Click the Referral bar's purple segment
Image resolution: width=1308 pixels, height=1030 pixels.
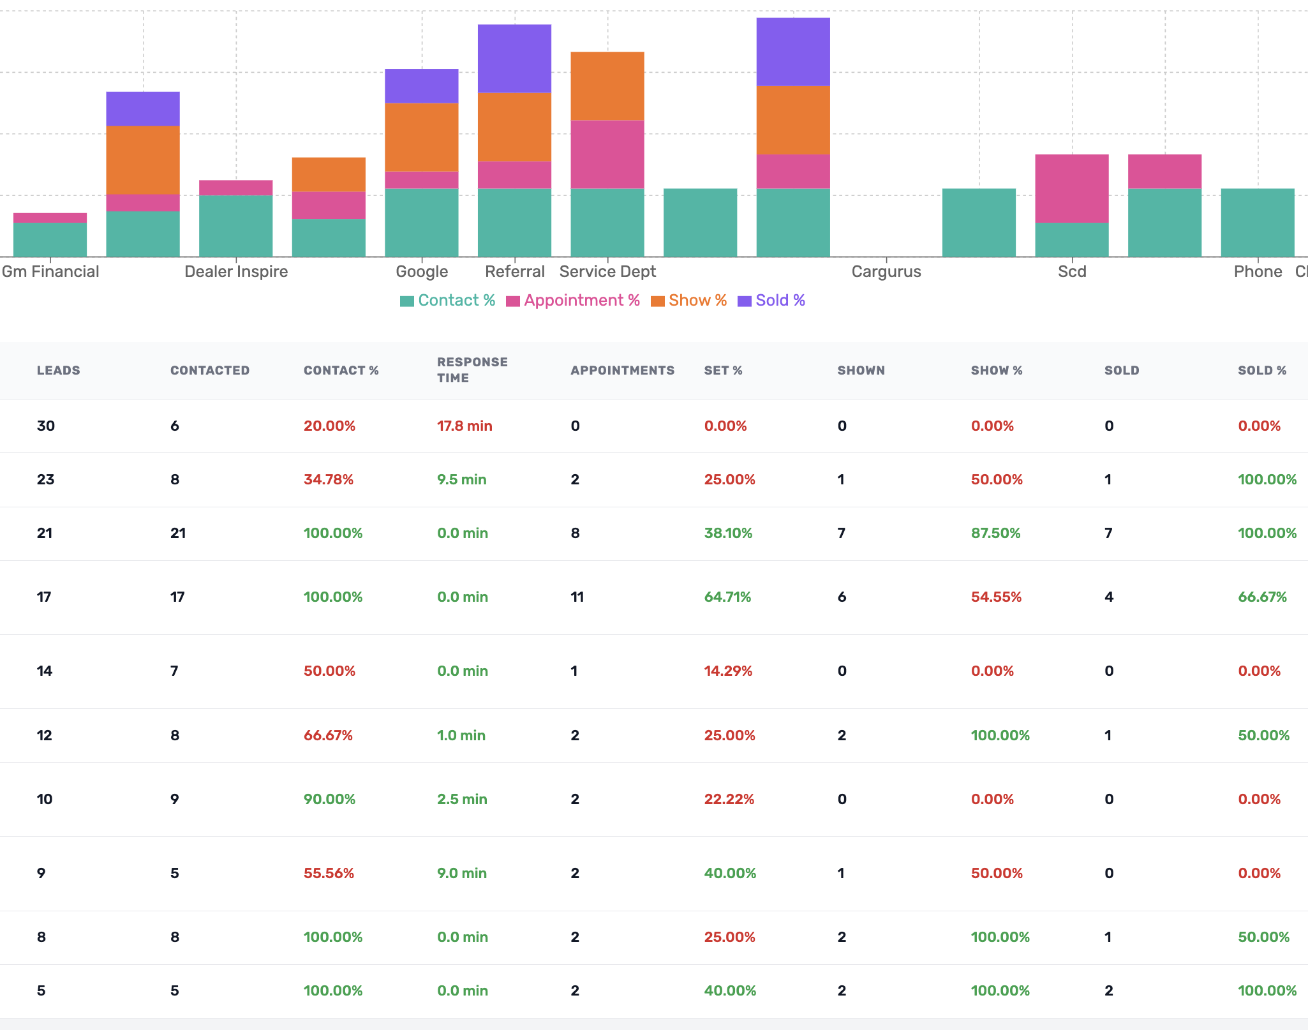[514, 59]
